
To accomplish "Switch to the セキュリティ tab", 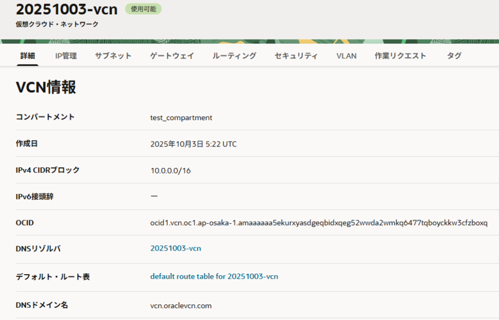I will [x=296, y=56].
